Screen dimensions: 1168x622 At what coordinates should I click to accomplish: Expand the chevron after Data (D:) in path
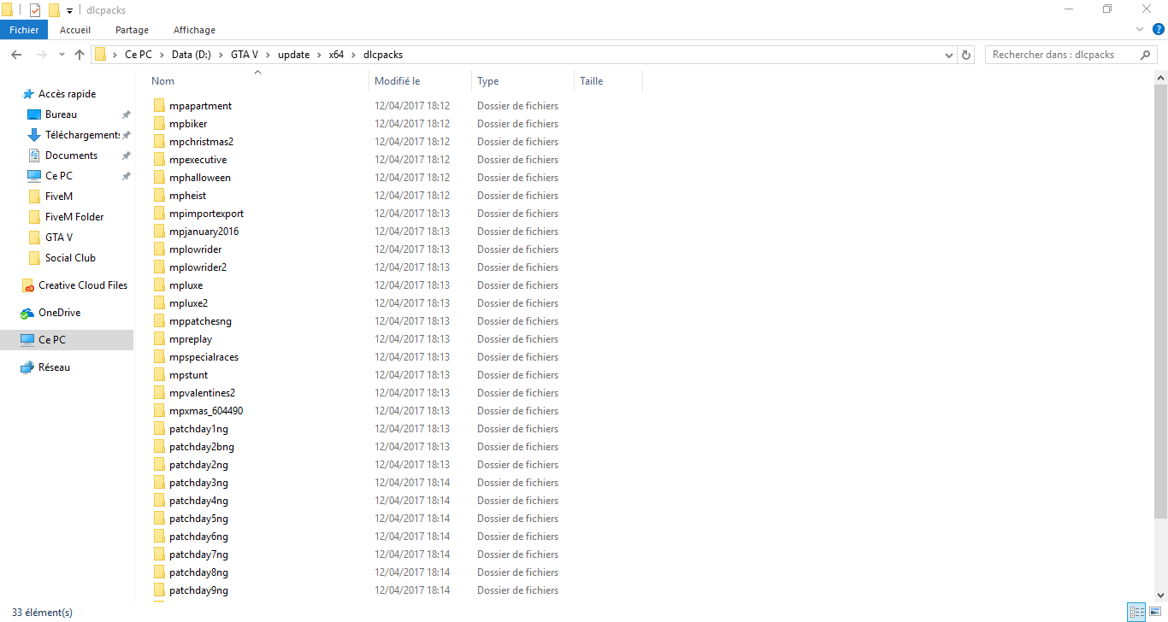(x=221, y=55)
